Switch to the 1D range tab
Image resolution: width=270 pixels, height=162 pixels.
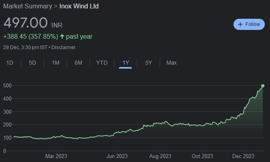pyautogui.click(x=10, y=63)
